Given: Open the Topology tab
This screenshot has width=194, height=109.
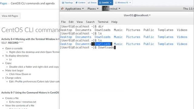Looking at the screenshot, I should pyautogui.click(x=67, y=3).
